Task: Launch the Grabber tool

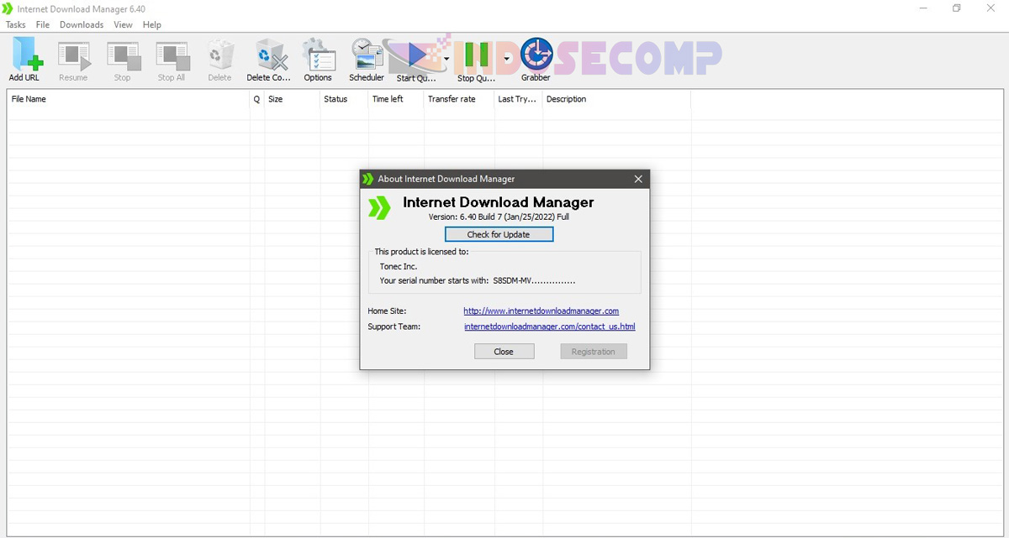Action: tap(535, 55)
